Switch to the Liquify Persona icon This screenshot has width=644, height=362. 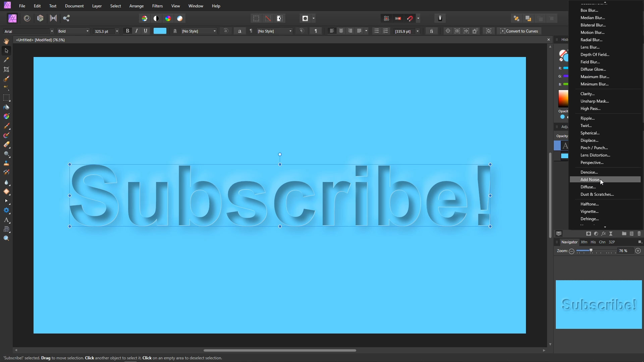coord(27,18)
